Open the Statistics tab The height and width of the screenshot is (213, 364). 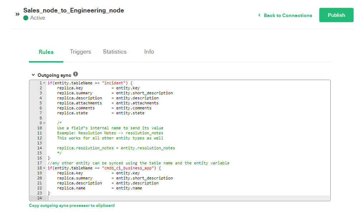tap(115, 52)
